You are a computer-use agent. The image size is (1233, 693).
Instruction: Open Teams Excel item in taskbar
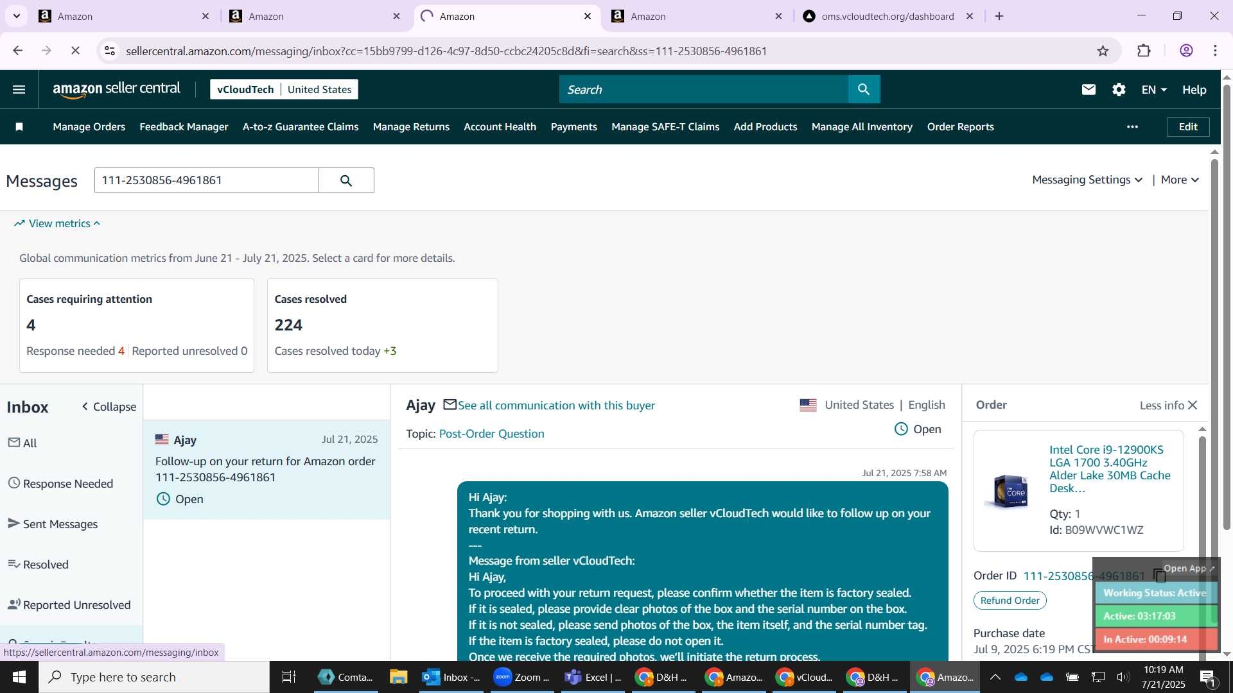[592, 677]
